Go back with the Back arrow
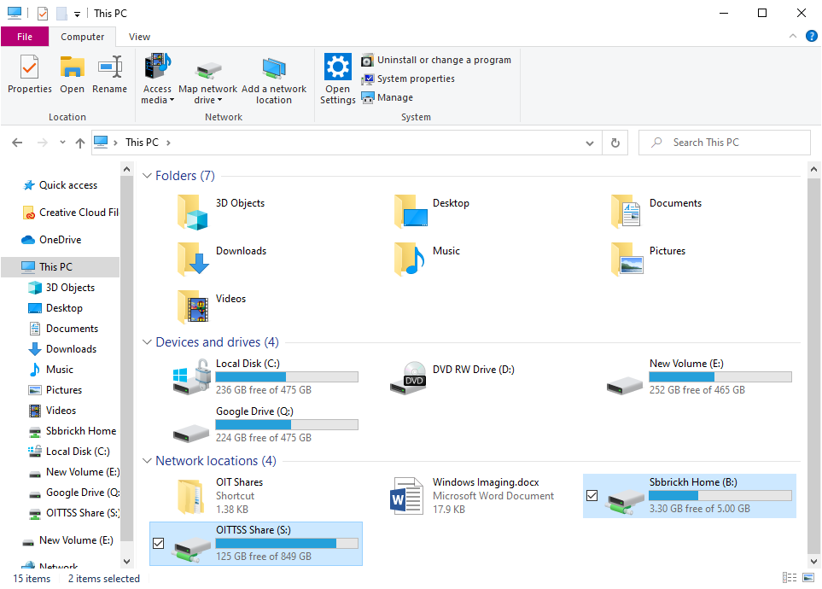This screenshot has width=822, height=589. pyautogui.click(x=17, y=143)
